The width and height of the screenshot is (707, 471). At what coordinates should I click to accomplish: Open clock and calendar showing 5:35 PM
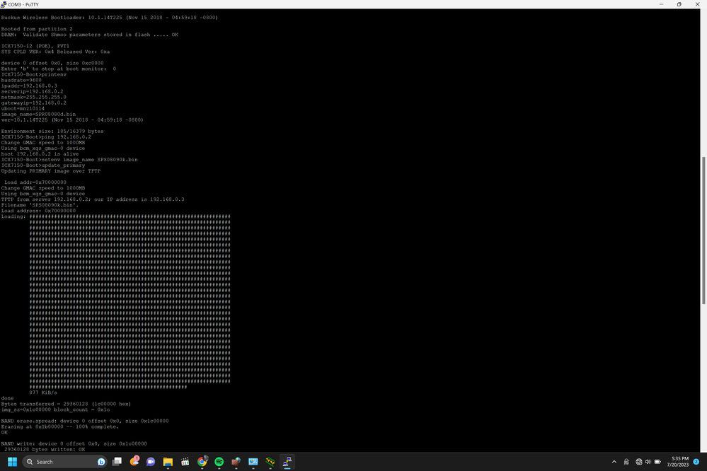coord(677,462)
